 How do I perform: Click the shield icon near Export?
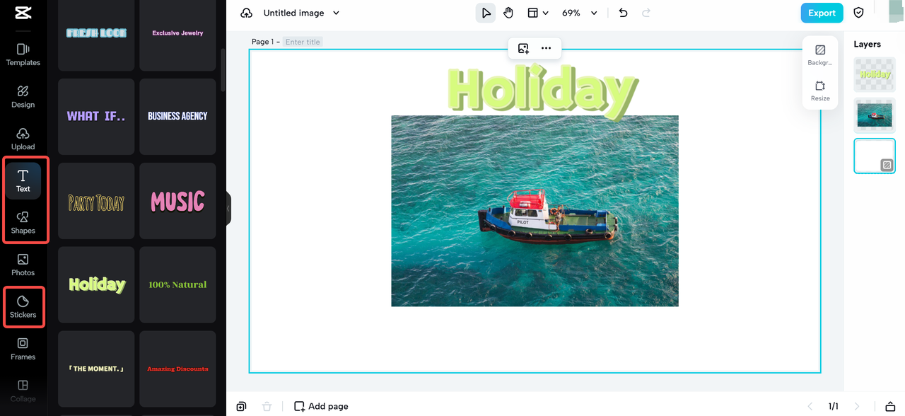[859, 13]
